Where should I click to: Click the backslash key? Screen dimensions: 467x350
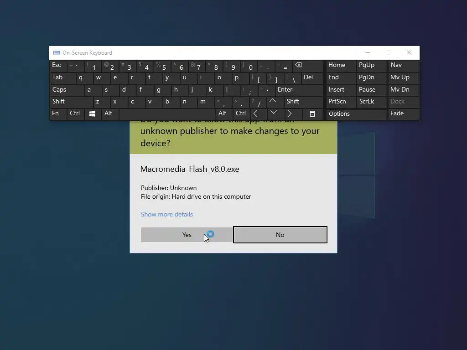click(x=292, y=78)
